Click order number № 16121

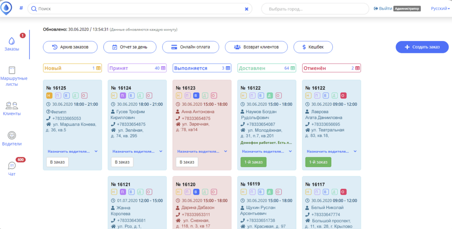121,184
